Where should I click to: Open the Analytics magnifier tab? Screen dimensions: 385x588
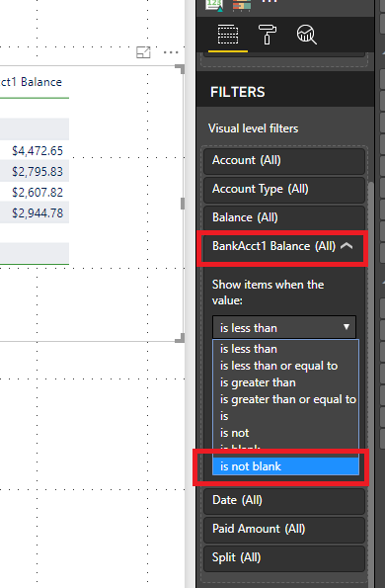click(307, 35)
